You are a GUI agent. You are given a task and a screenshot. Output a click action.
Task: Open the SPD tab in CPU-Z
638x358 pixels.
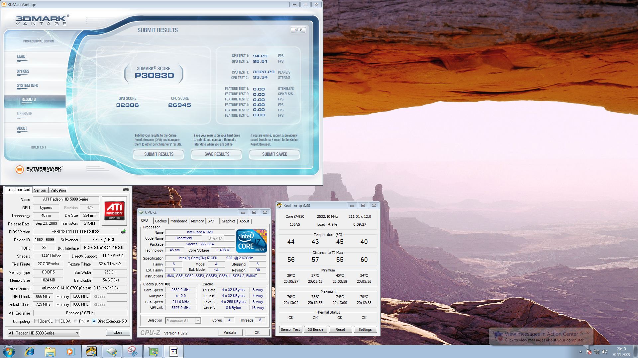[211, 221]
